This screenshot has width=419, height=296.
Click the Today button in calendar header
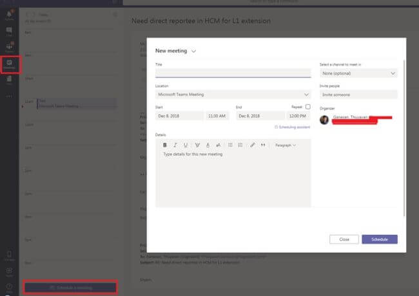(x=43, y=15)
